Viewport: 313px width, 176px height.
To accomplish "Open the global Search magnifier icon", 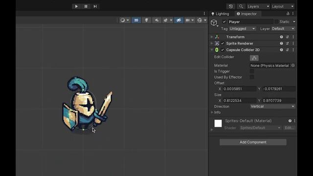I will (241, 6).
